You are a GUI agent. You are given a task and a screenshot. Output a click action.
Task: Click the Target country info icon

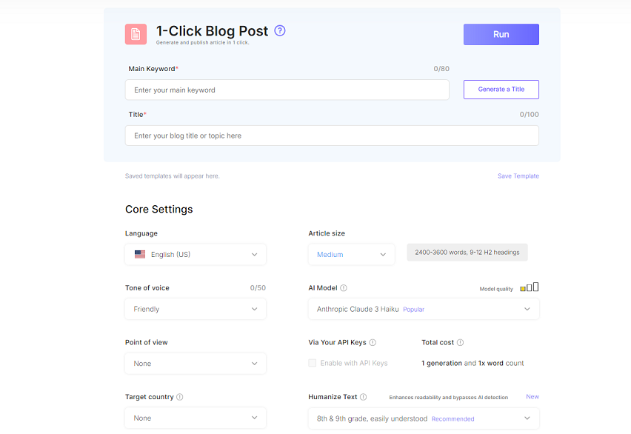(180, 397)
